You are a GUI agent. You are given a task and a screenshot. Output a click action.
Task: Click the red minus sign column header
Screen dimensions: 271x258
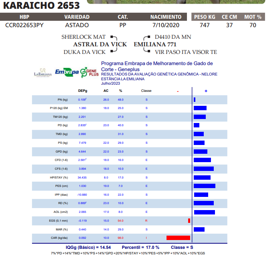click(178, 91)
